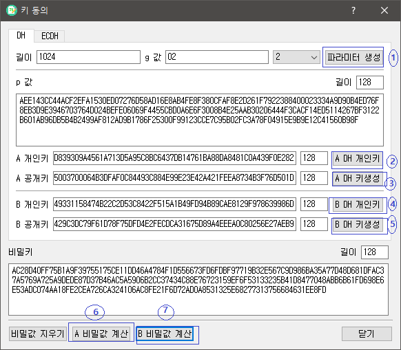Screen dimensions: 401x350
Task: Click the B 공개키 length field
Action: coord(314,224)
